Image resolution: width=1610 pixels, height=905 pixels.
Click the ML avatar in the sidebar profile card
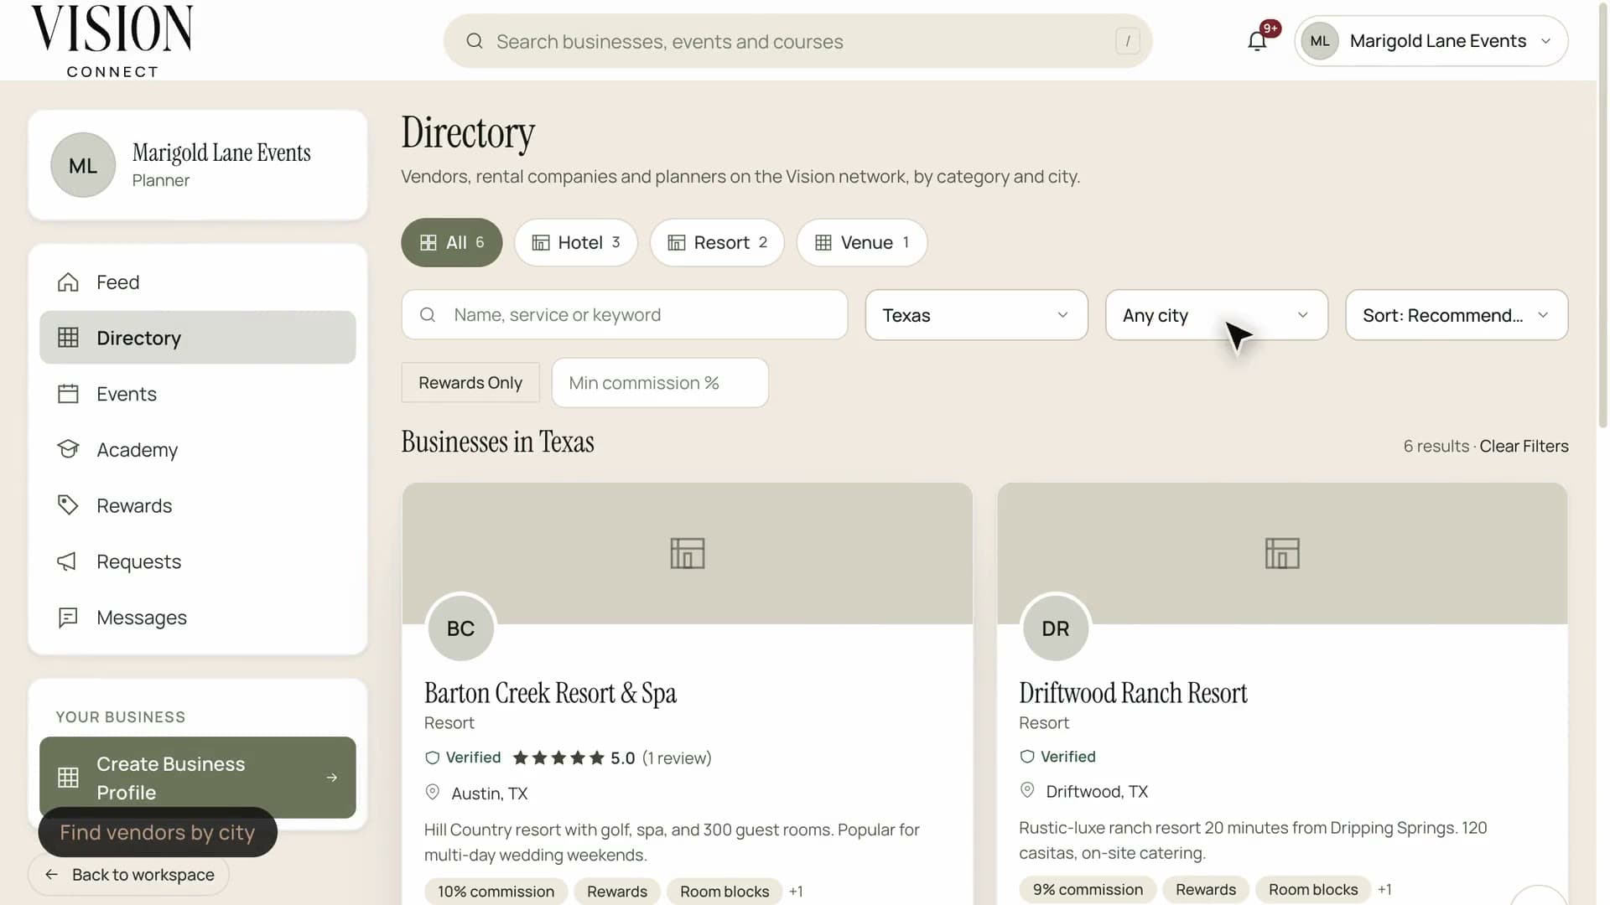83,165
